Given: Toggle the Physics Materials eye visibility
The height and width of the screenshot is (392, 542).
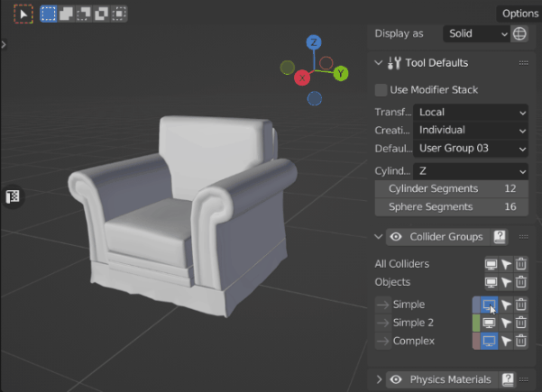Looking at the screenshot, I should click(x=396, y=379).
